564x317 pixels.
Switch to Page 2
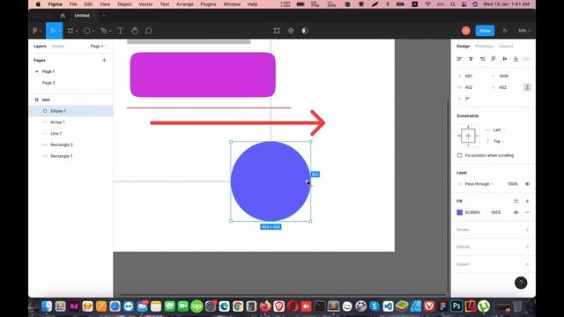[48, 83]
